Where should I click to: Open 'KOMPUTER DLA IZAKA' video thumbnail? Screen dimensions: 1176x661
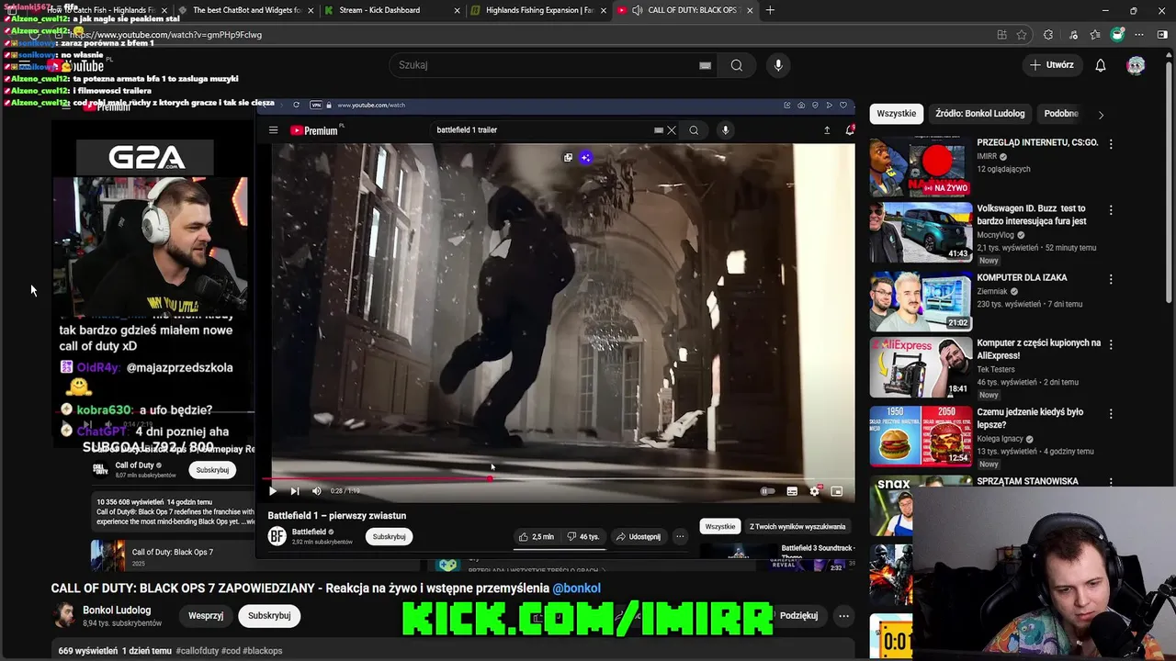click(x=921, y=300)
